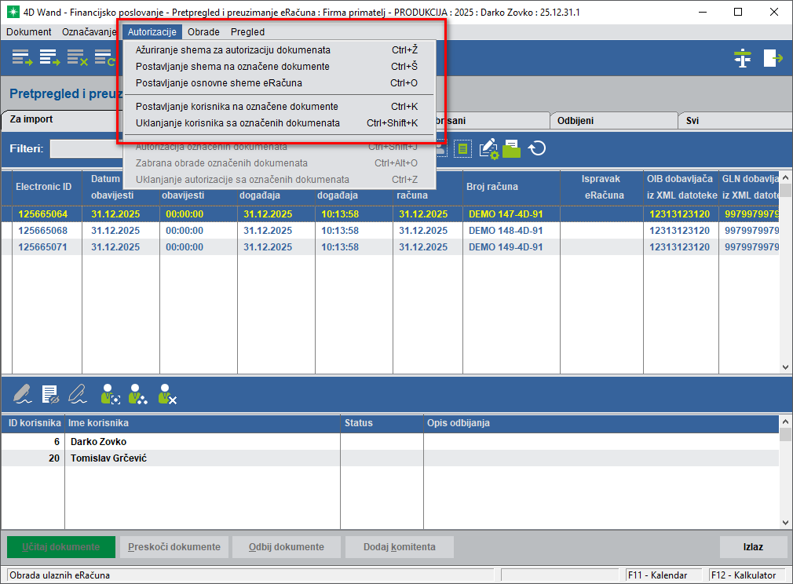Click the list icon with green X
The width and height of the screenshot is (793, 584).
[77, 58]
